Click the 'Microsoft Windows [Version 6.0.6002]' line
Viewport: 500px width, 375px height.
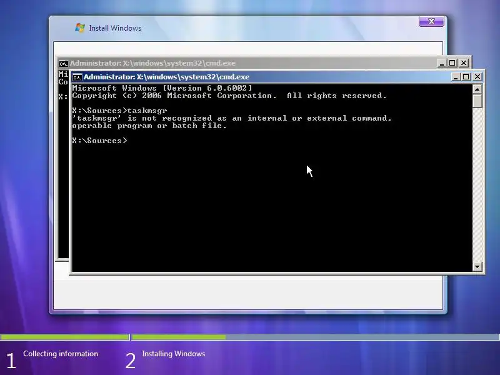pyautogui.click(x=162, y=88)
